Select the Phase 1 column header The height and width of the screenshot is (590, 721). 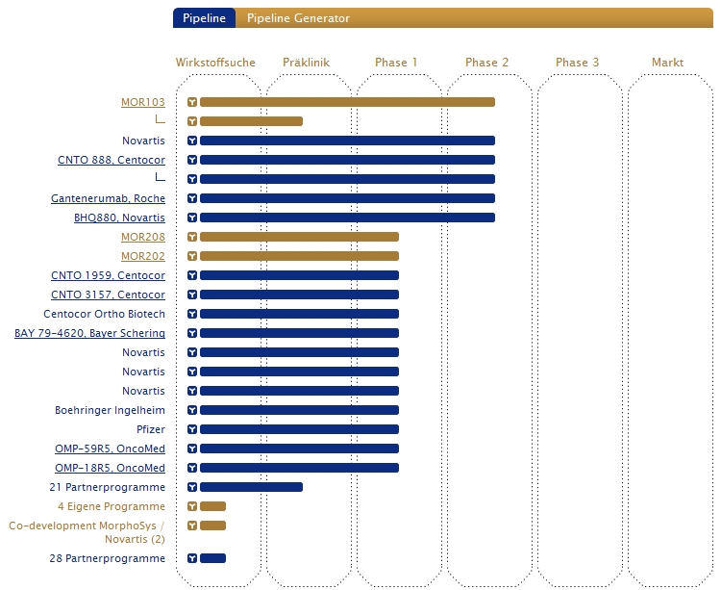(x=396, y=63)
